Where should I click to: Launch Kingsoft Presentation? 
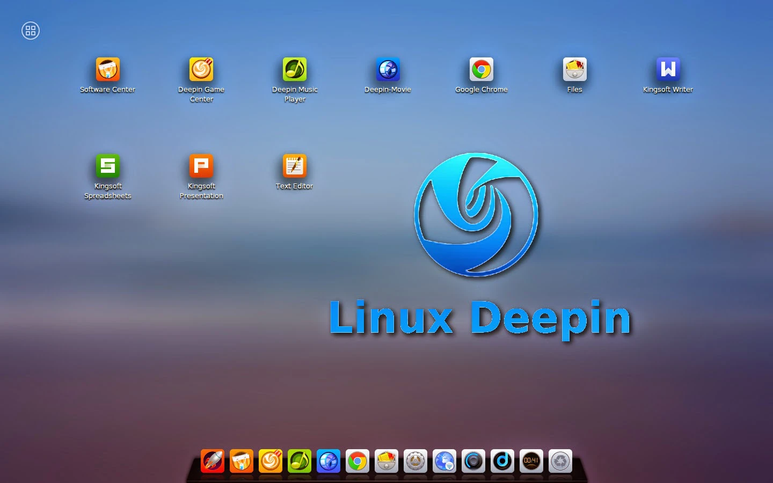pyautogui.click(x=201, y=166)
